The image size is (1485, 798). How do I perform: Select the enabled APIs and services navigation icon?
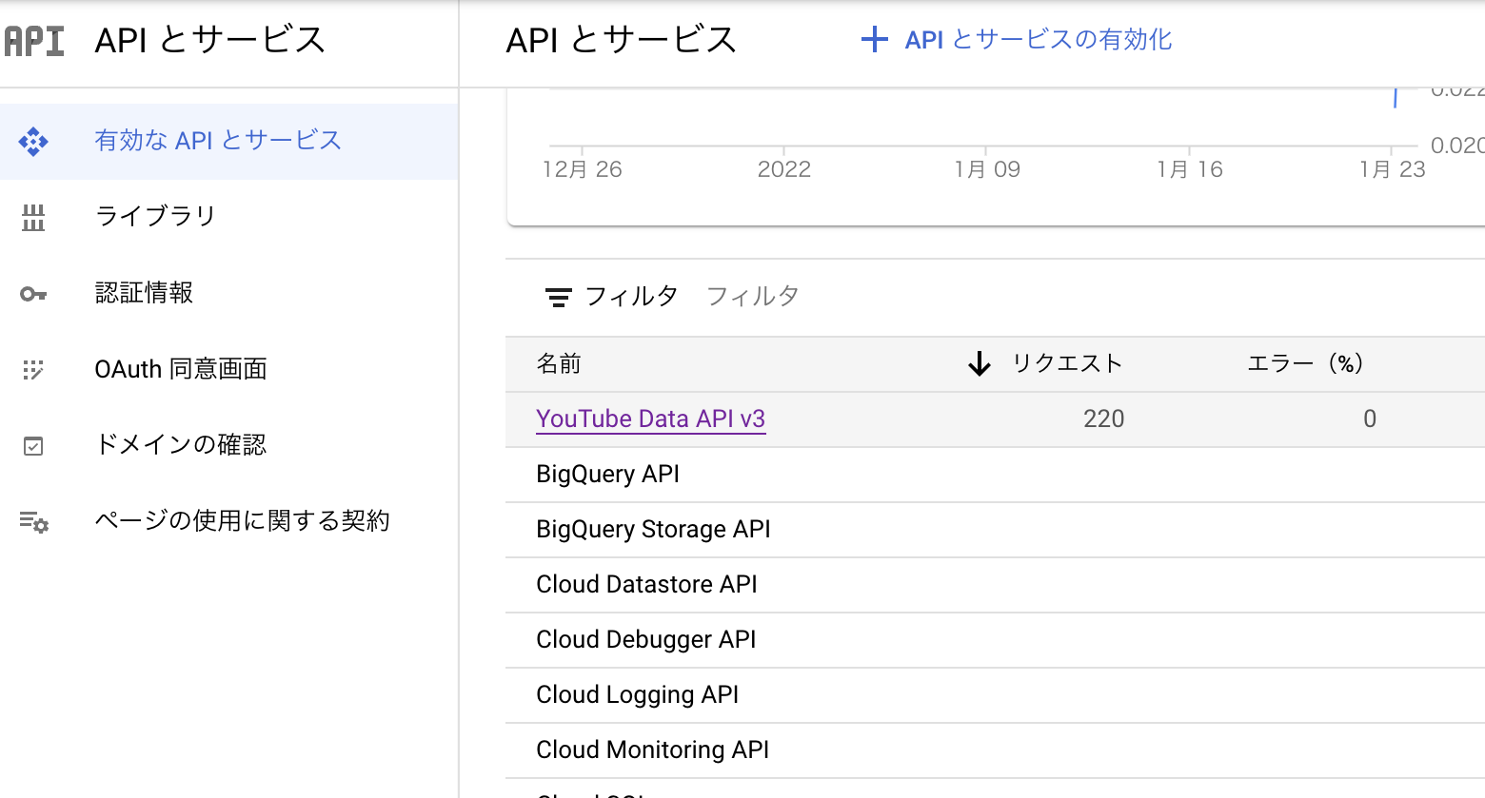point(34,140)
